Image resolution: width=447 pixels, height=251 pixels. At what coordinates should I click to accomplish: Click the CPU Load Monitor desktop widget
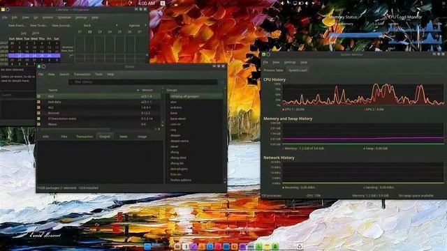[415, 33]
